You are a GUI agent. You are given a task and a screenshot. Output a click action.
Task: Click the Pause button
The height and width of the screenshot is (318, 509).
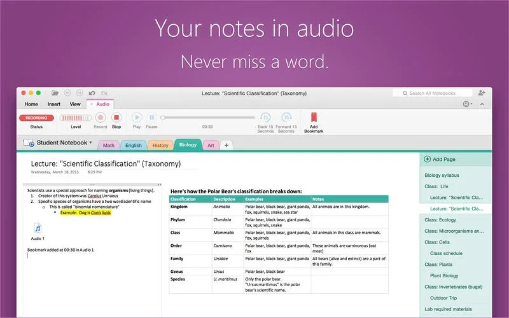click(x=151, y=120)
